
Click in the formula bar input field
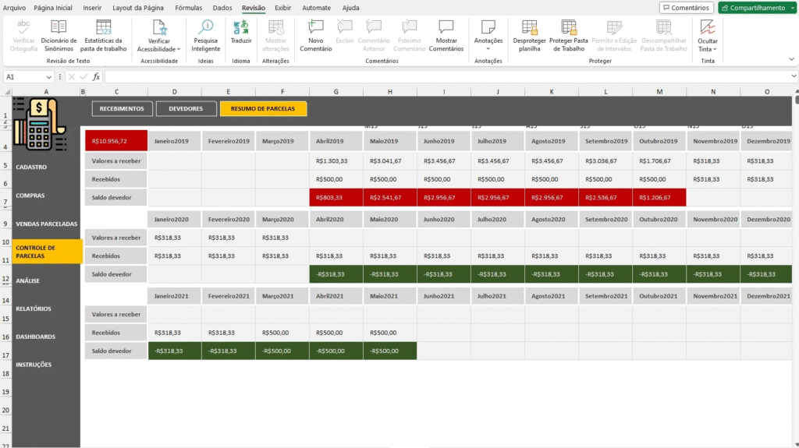(445, 77)
